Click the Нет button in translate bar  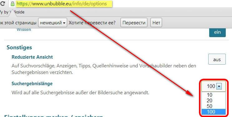click(x=156, y=23)
